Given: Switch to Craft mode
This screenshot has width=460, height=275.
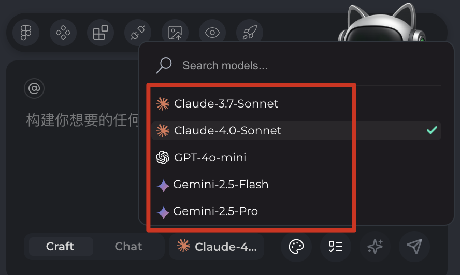Looking at the screenshot, I should coord(60,247).
